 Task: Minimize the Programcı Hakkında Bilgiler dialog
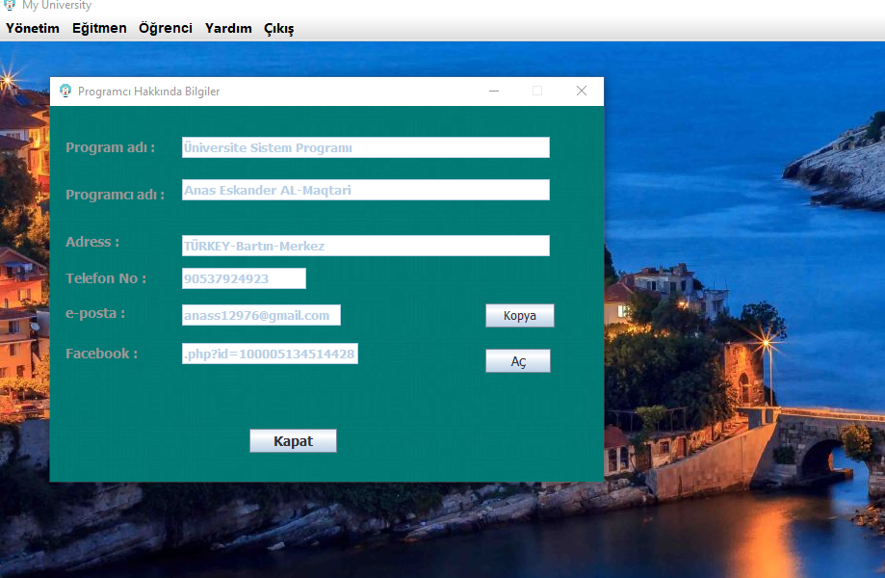(494, 91)
